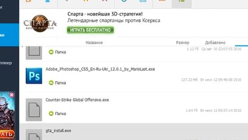Close the sidebar game advertisement with the red X
This screenshot has width=248, height=140.
[x=12, y=95]
